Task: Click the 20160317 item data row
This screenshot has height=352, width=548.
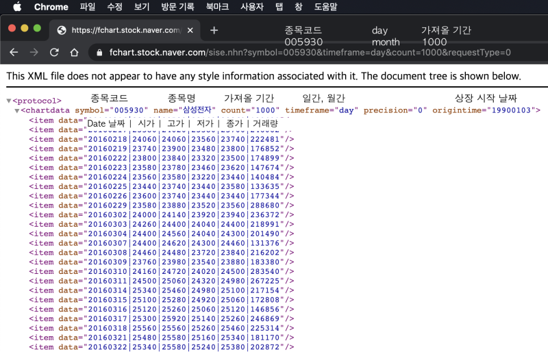Action: pyautogui.click(x=162, y=318)
